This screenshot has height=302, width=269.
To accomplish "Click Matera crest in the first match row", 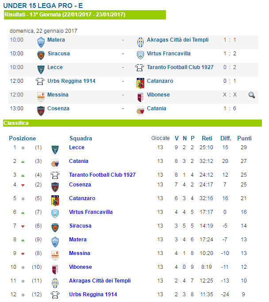I will tap(41, 43).
